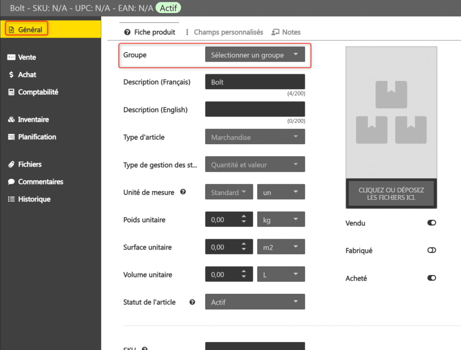Click the Historique list icon
The image size is (461, 350).
click(11, 199)
